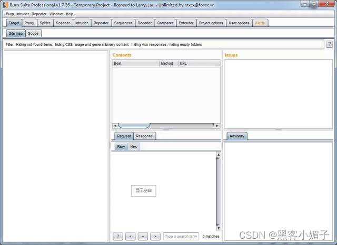Open the User options tab

239,23
